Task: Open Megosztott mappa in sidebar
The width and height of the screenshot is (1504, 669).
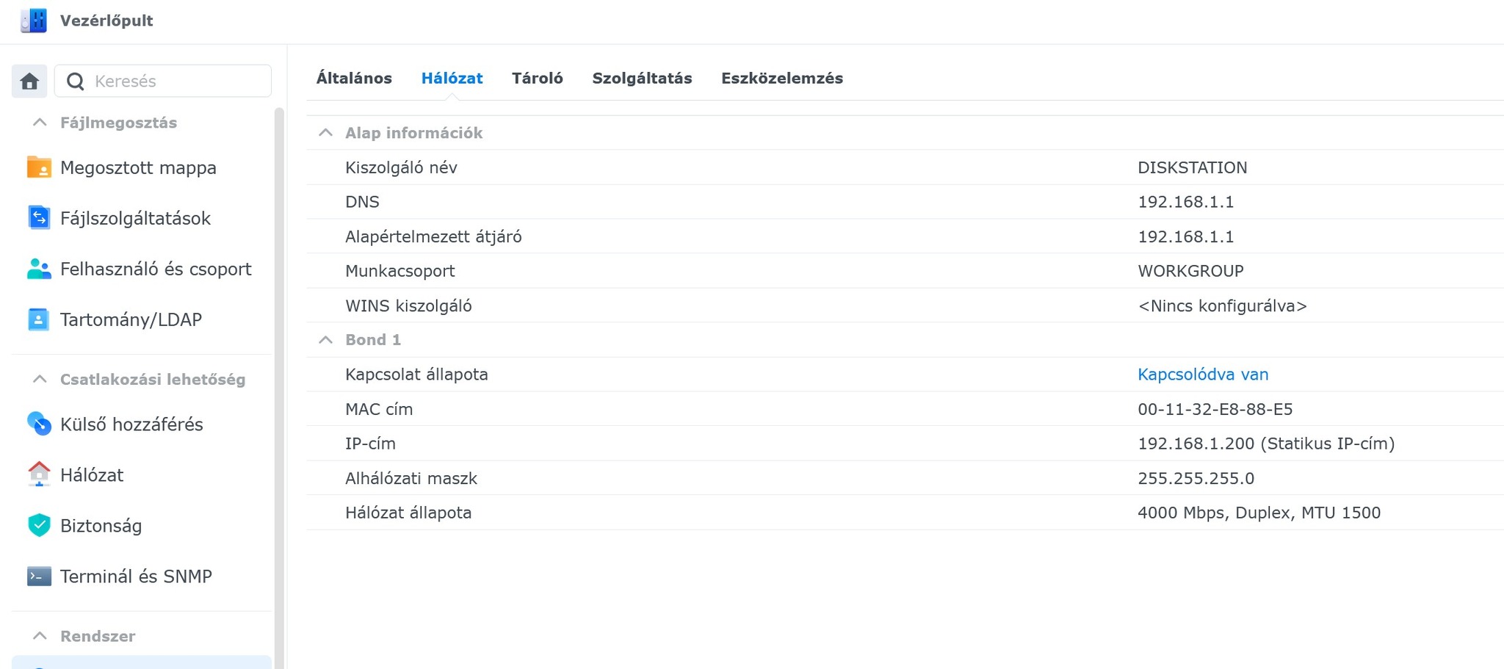Action: (138, 168)
